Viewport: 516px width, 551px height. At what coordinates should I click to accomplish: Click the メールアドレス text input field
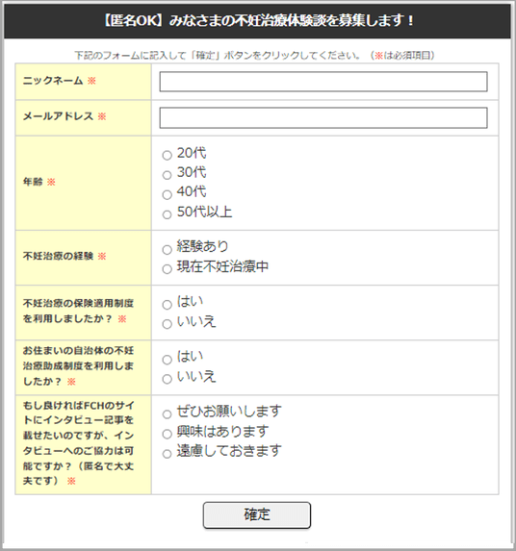(323, 117)
